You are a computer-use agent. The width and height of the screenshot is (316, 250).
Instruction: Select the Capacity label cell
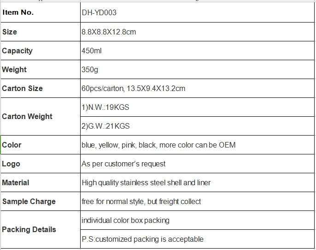[x=41, y=51]
